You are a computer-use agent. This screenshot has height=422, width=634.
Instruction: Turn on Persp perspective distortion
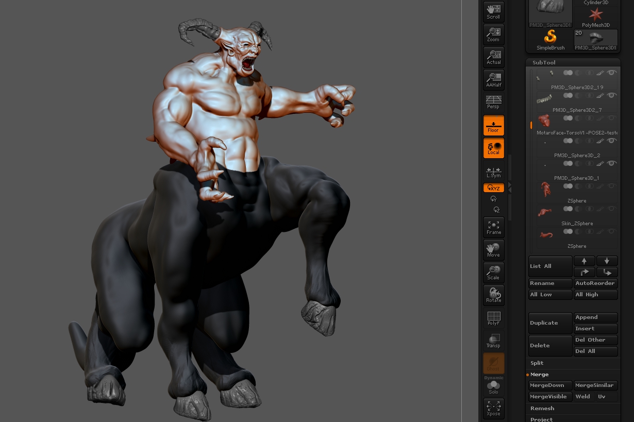click(493, 102)
